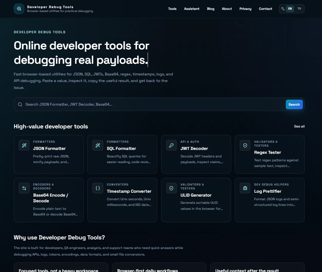
Task: Click the Timestamp Converter braces icon
Action: (98, 188)
